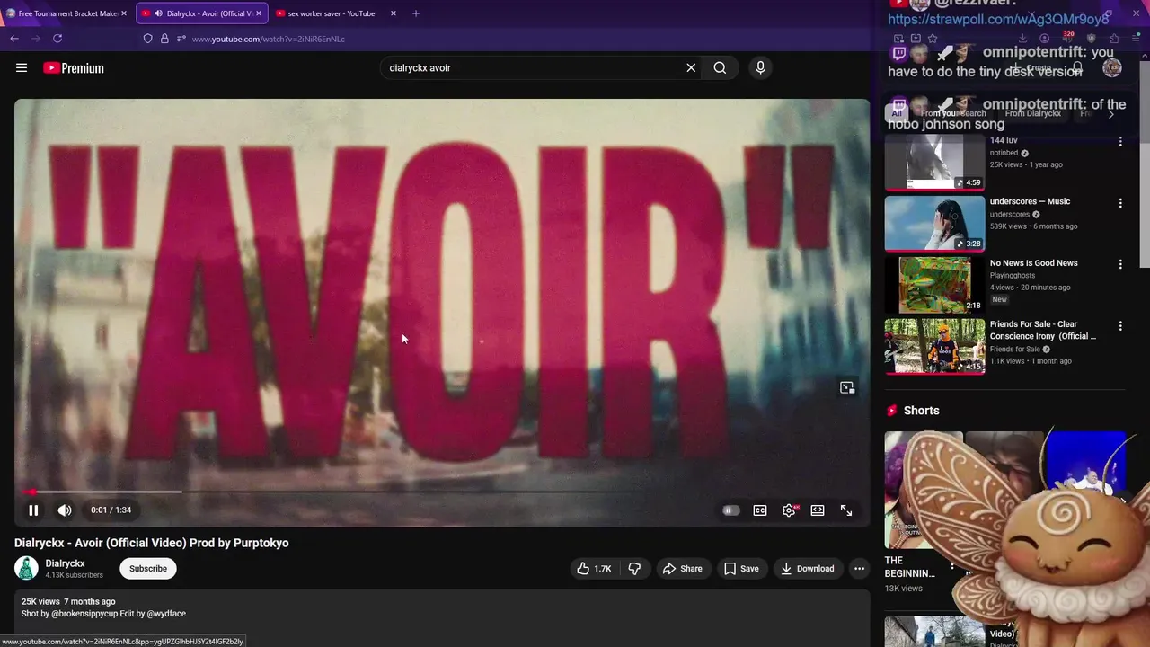
Task: Clear the search box with the X
Action: point(691,67)
